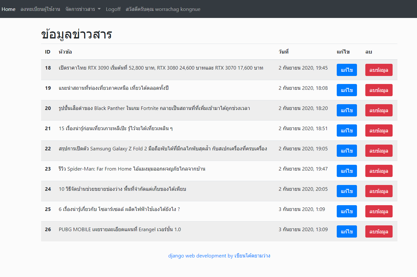
Task: Click the date 2 กันยายน 2020, 18:08
Action: (303, 88)
